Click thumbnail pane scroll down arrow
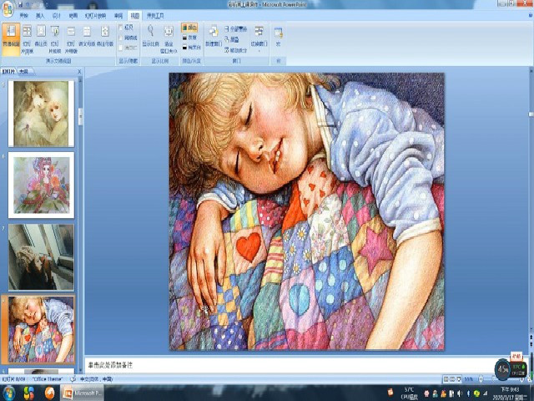The height and width of the screenshot is (401, 534). click(x=81, y=369)
